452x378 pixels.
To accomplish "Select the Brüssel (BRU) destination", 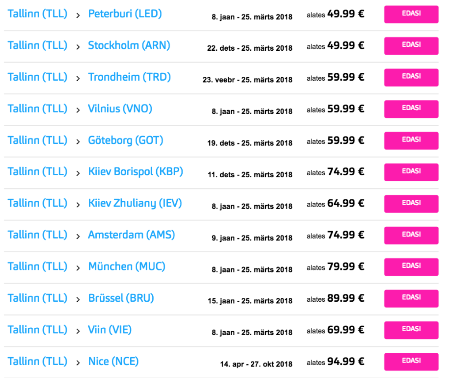I will 121,298.
